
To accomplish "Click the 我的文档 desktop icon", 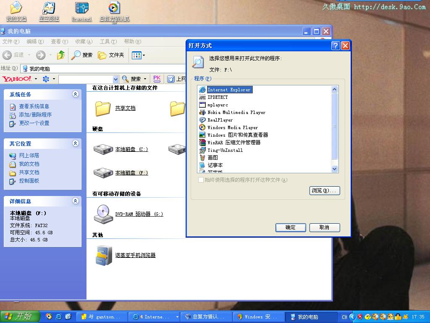I will pos(16,11).
